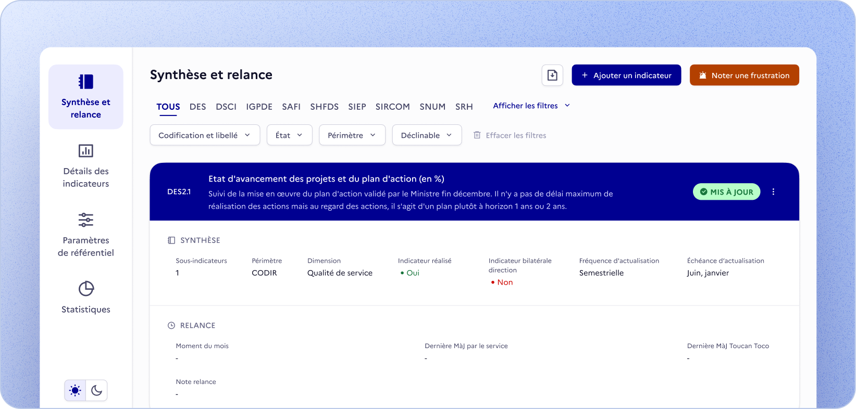Switch to light mode with sun toggle
The height and width of the screenshot is (409, 856).
[76, 391]
